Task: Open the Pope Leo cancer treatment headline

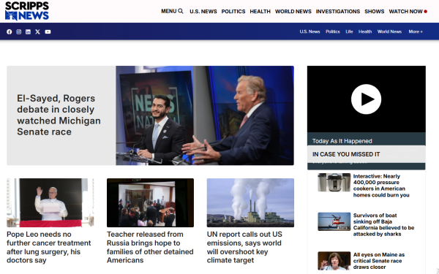Action: (49, 247)
